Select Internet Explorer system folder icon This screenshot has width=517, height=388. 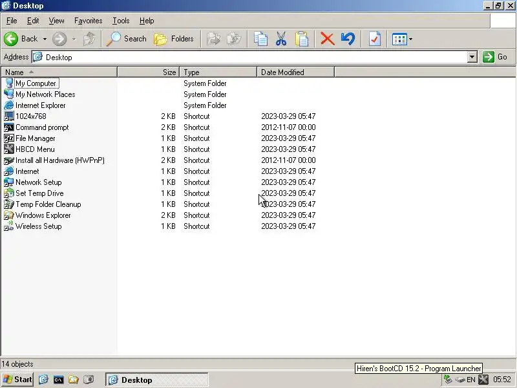(9, 105)
